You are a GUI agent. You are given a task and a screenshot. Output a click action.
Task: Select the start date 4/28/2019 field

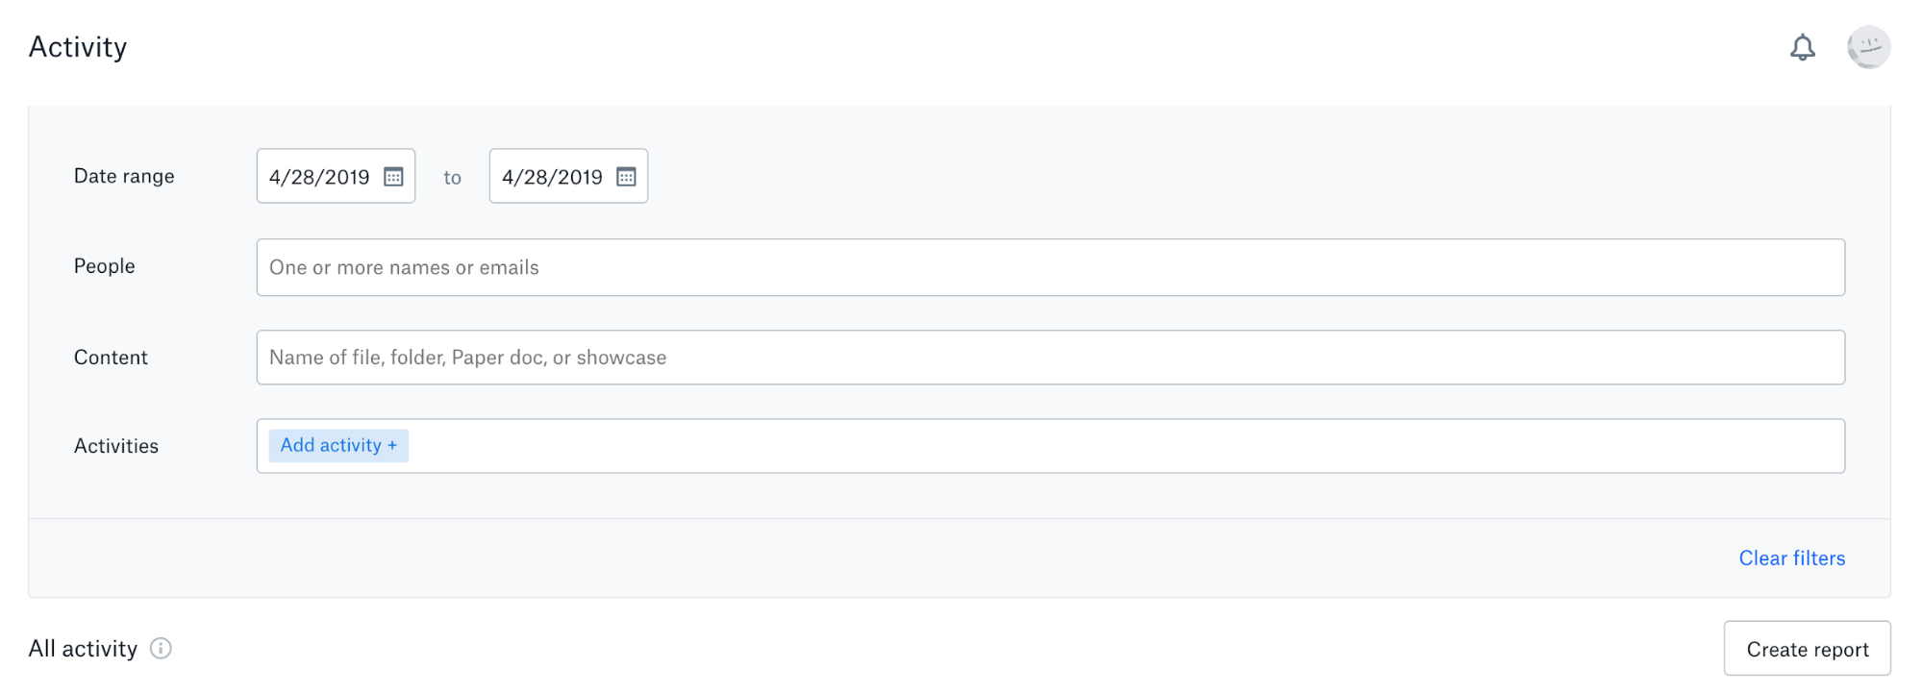[322, 176]
